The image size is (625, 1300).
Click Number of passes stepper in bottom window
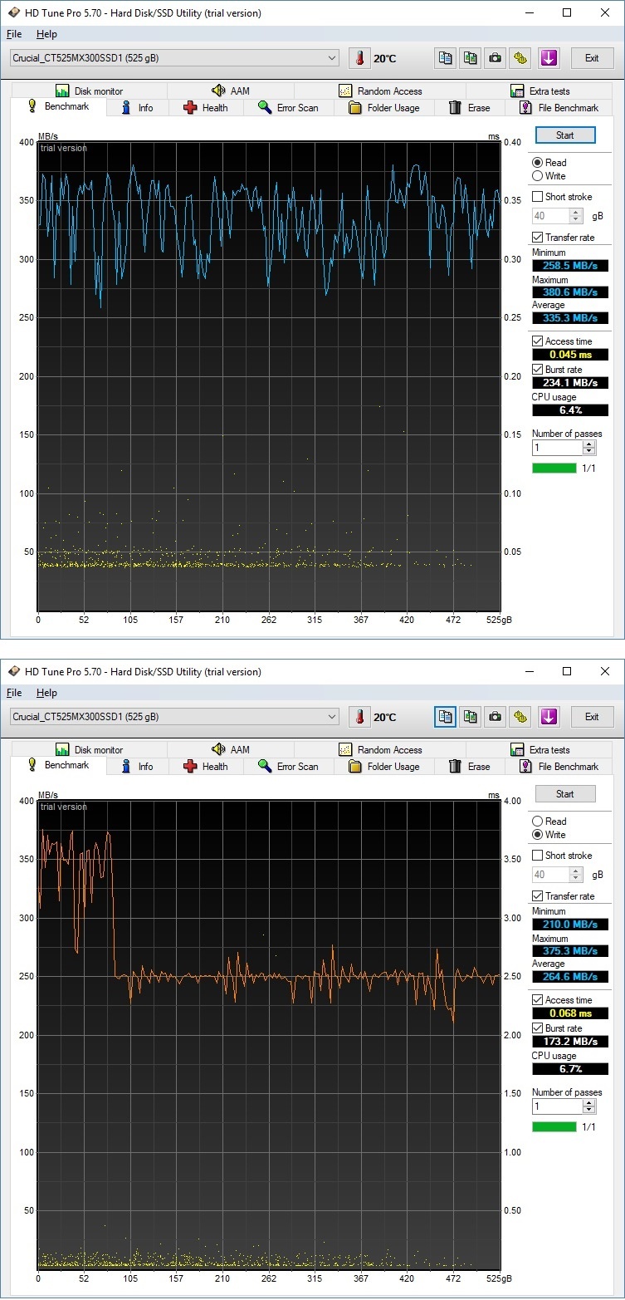tap(589, 1106)
